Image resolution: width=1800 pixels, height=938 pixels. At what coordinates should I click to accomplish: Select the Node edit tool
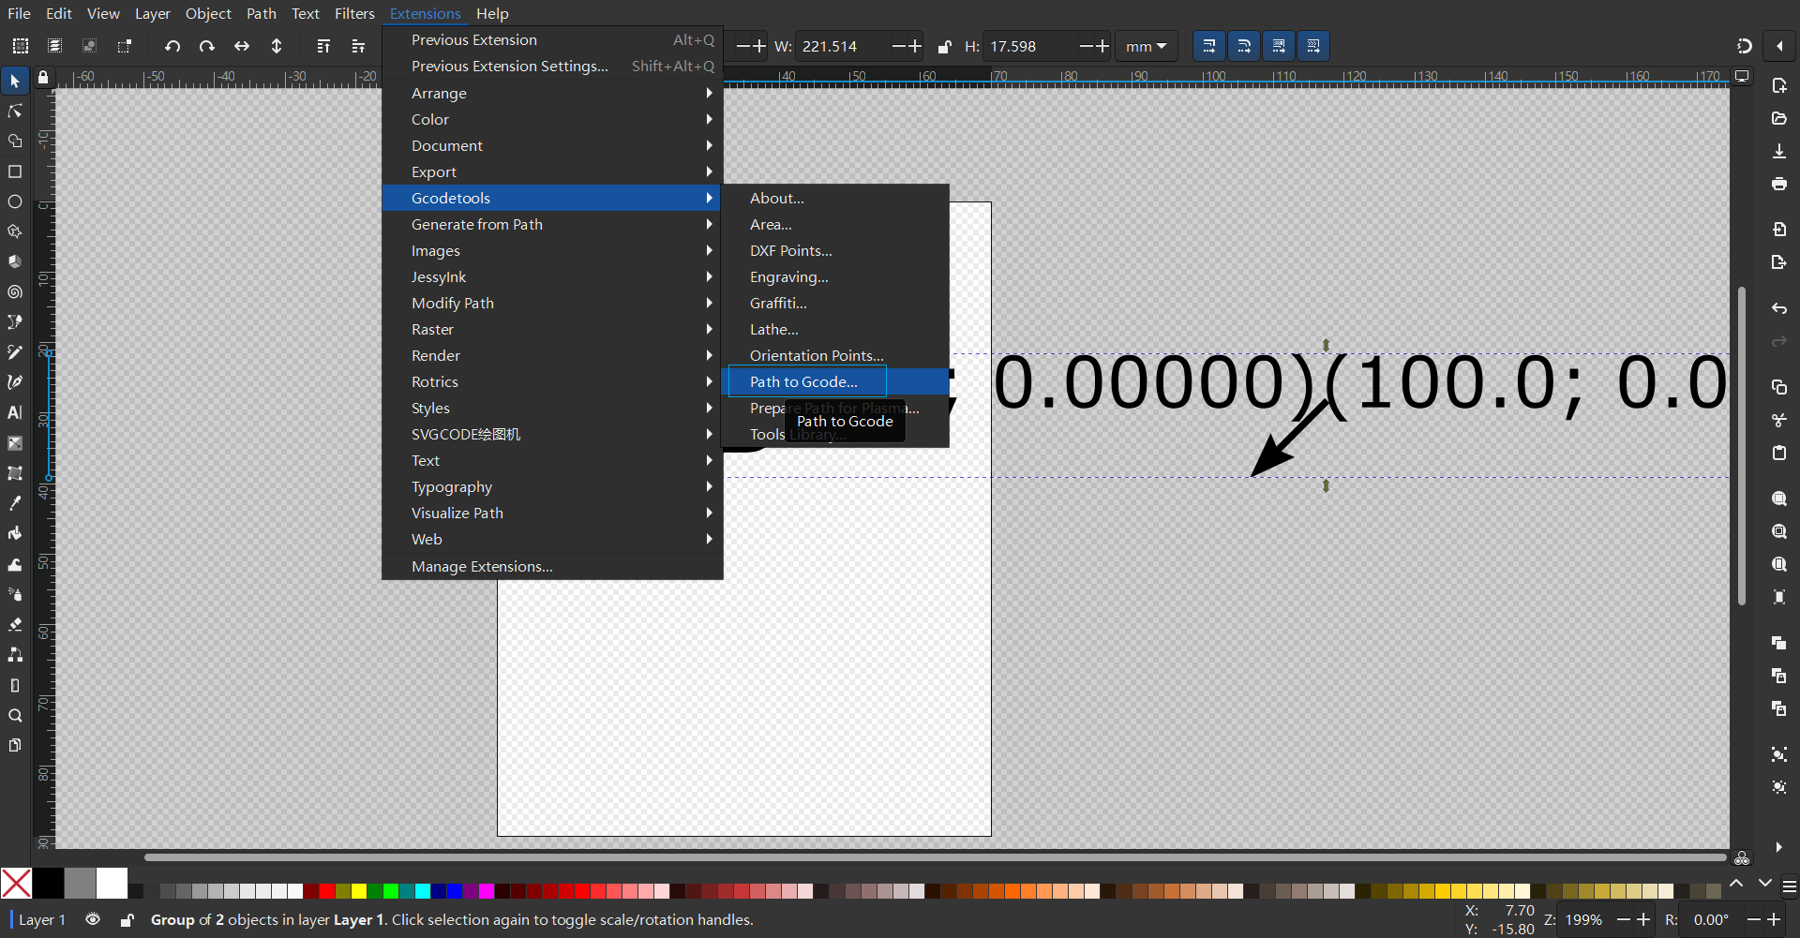pos(15,112)
